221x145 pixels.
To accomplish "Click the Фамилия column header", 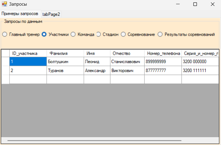I will click(65, 53).
